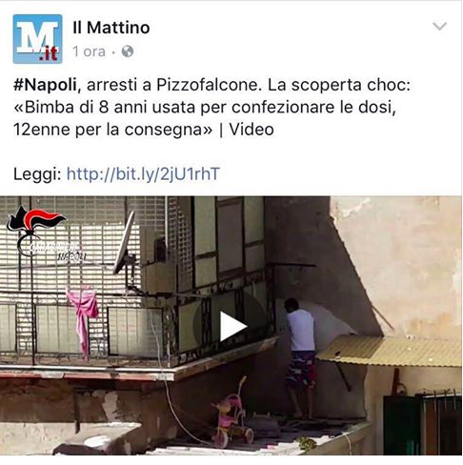Click the globe public-visibility icon
This screenshot has width=463, height=465.
click(128, 51)
